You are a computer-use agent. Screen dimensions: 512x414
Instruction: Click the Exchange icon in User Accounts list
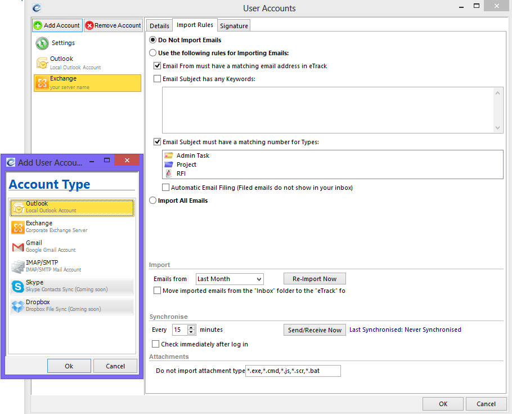[42, 83]
